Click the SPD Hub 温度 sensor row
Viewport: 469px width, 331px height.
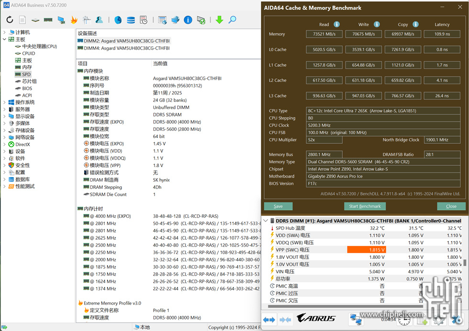click(365, 228)
